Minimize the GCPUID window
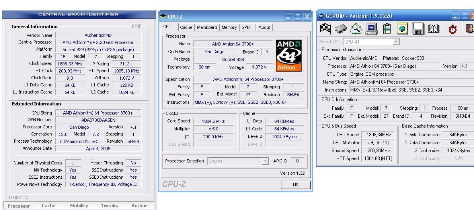Image resolution: width=474 pixels, height=210 pixels. [x=456, y=16]
